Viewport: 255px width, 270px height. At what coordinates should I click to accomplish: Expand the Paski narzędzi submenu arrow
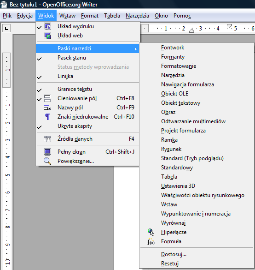coord(136,49)
